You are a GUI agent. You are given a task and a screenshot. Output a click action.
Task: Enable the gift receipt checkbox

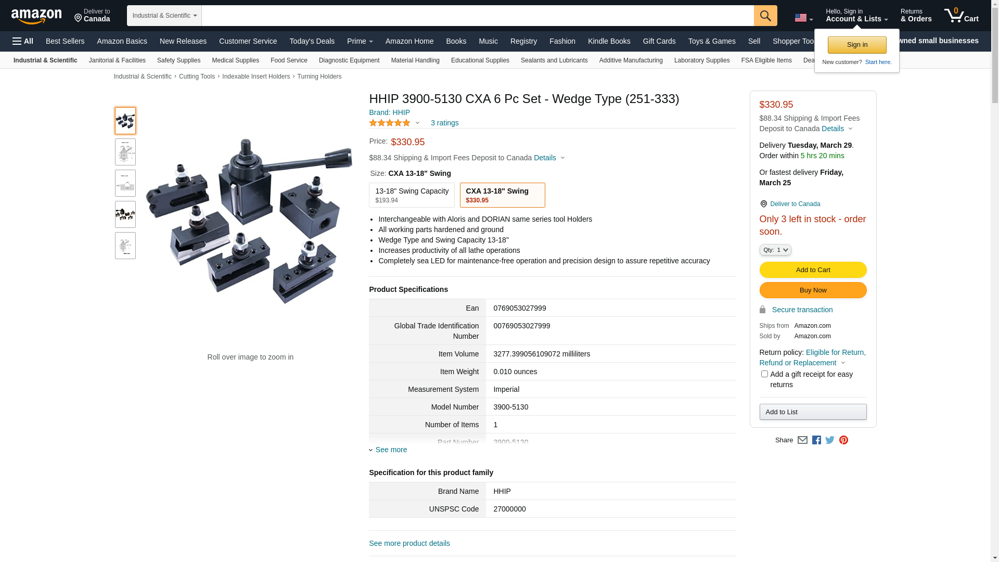764,374
